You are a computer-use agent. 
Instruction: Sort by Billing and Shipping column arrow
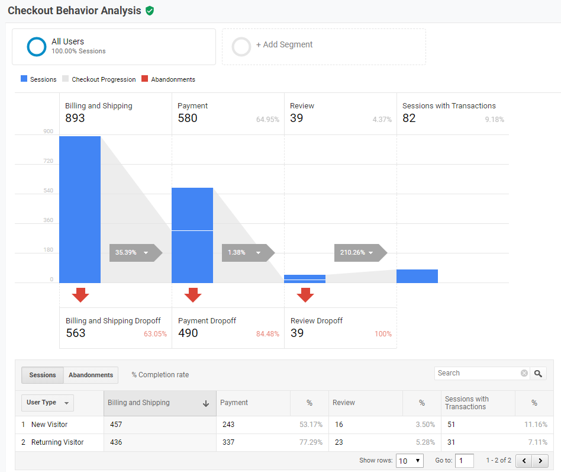[x=206, y=403]
